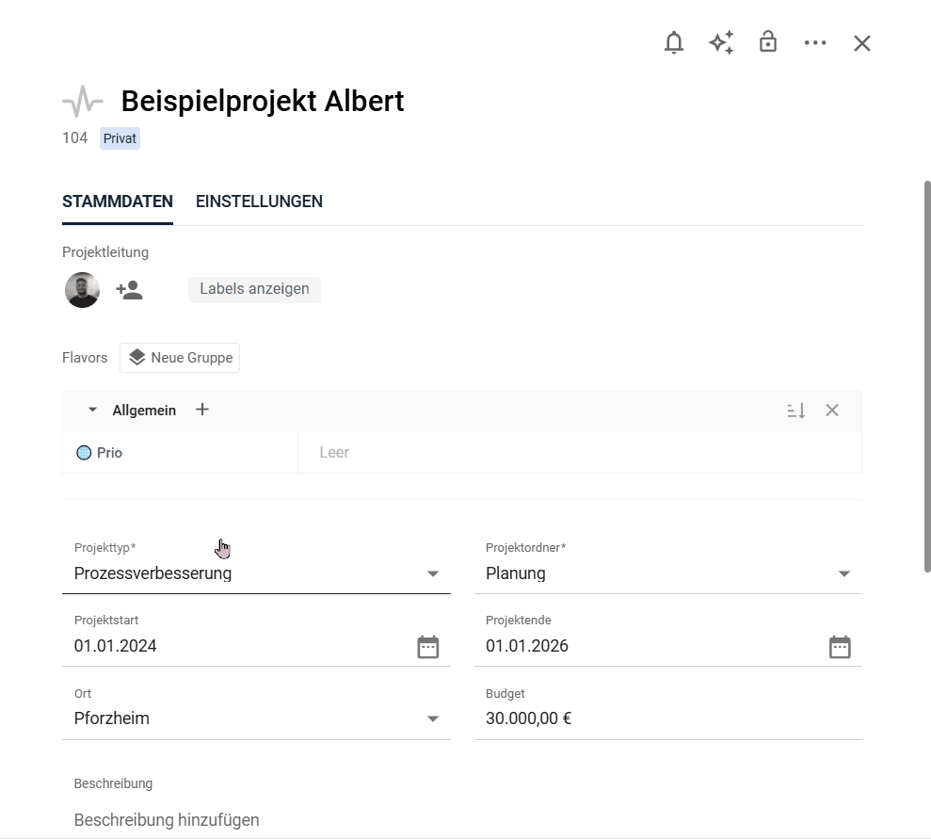Open the Projektende calendar picker
This screenshot has width=931, height=839.
click(840, 647)
